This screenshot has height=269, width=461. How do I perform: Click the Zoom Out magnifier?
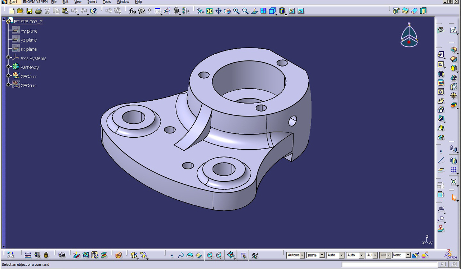tap(246, 11)
